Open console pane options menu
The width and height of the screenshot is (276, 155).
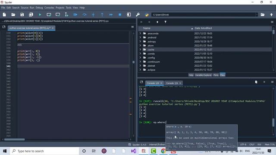coord(272,82)
